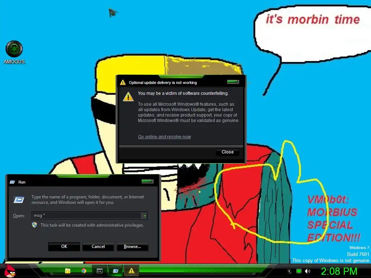Click the Close button in the warning dialog

click(228, 152)
